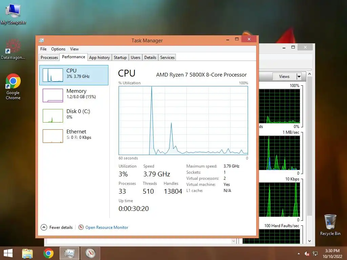Click the Handles value 13804
Image resolution: width=347 pixels, height=260 pixels.
click(x=173, y=191)
